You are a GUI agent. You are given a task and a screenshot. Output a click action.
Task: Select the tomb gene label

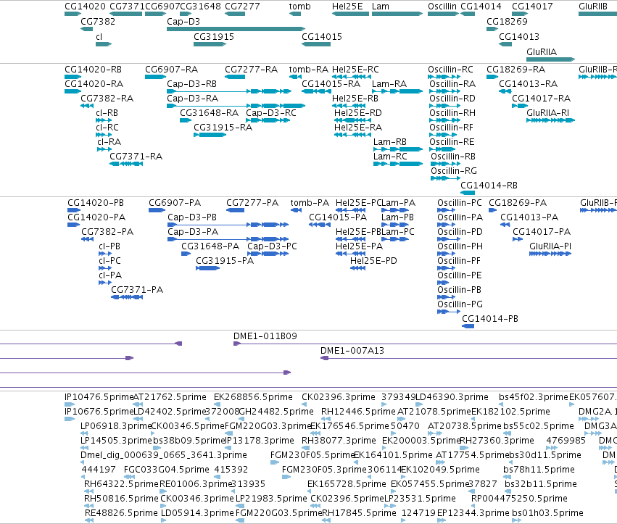300,7
